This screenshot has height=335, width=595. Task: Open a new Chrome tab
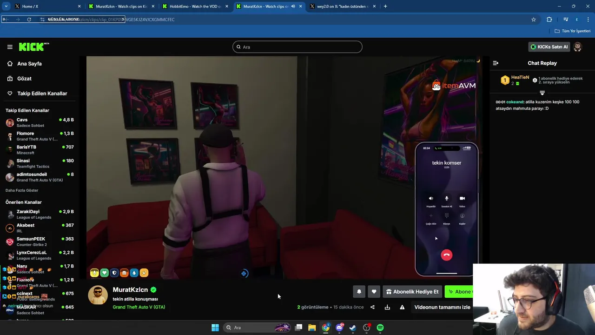click(x=385, y=6)
